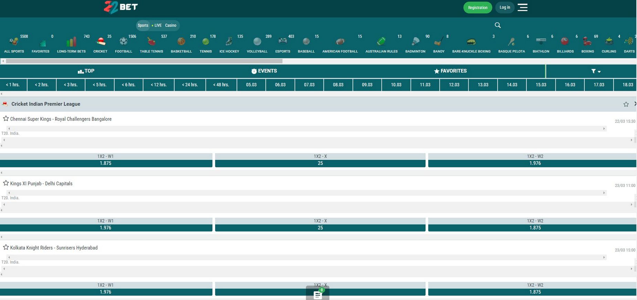Screen dimensions: 637x300
Task: Click the Registration button
Action: [478, 8]
